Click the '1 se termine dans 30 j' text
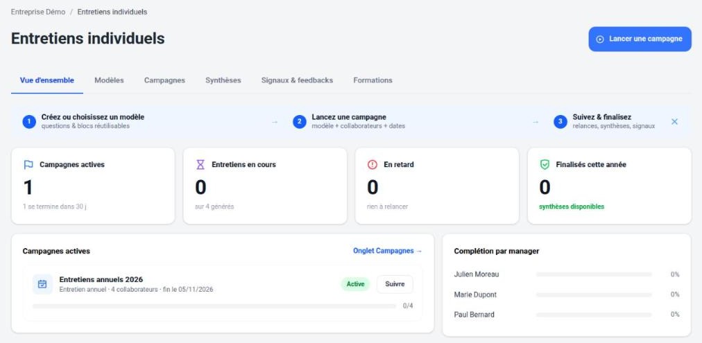Screen dimensions: 702x343 click(x=55, y=206)
